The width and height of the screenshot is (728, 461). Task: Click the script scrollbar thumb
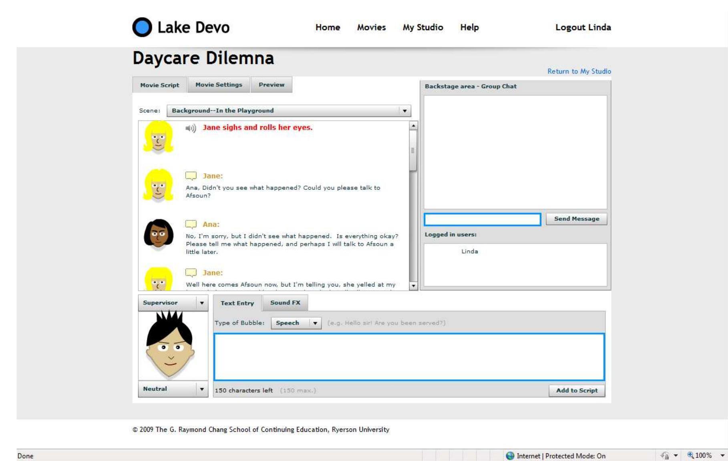pyautogui.click(x=413, y=150)
